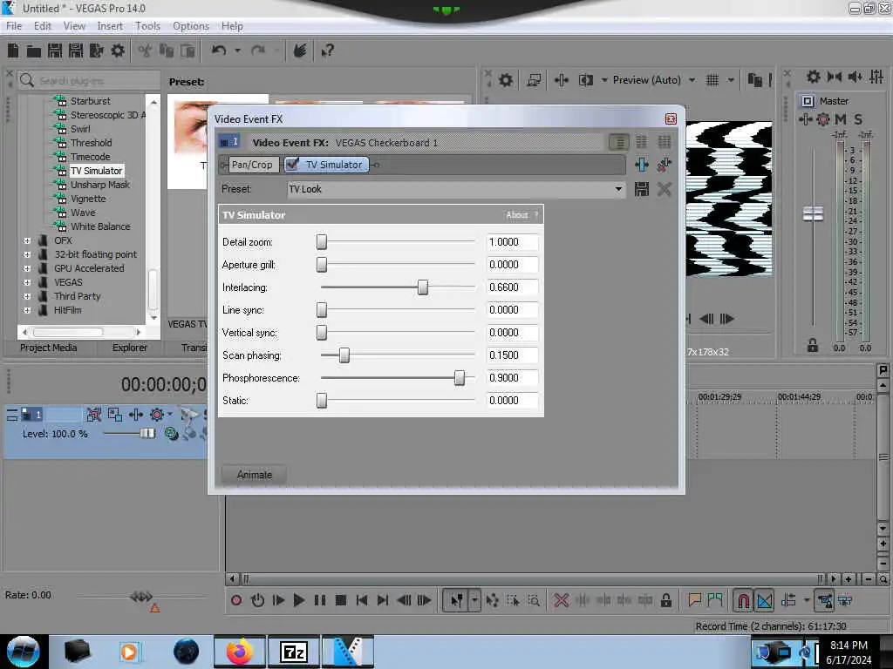
Task: Open the Tools menu
Action: point(147,26)
